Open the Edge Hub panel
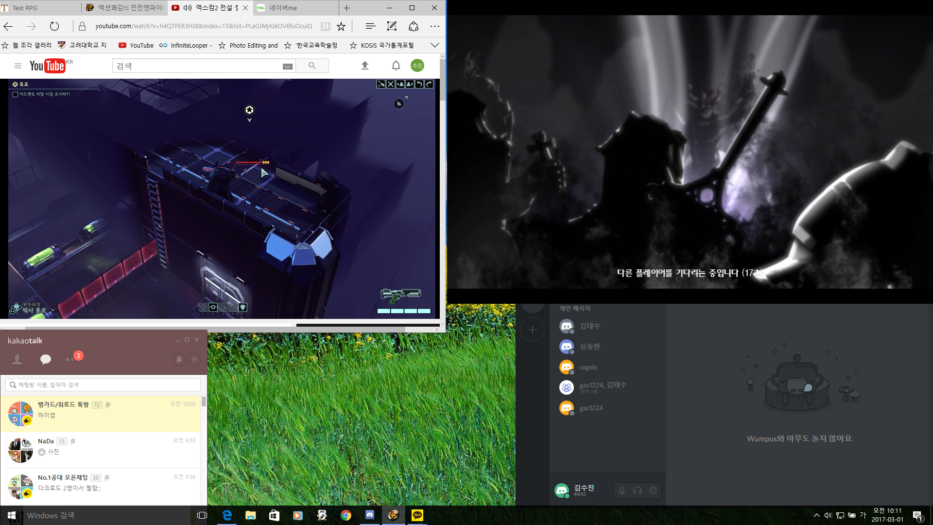933x525 pixels. pyautogui.click(x=370, y=26)
